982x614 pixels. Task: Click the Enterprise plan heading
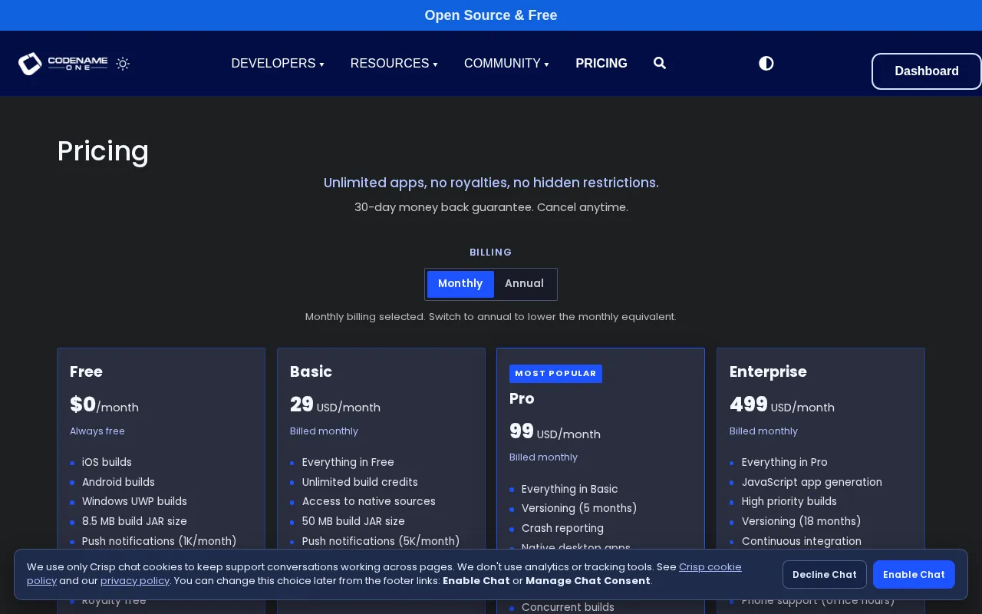pos(768,371)
